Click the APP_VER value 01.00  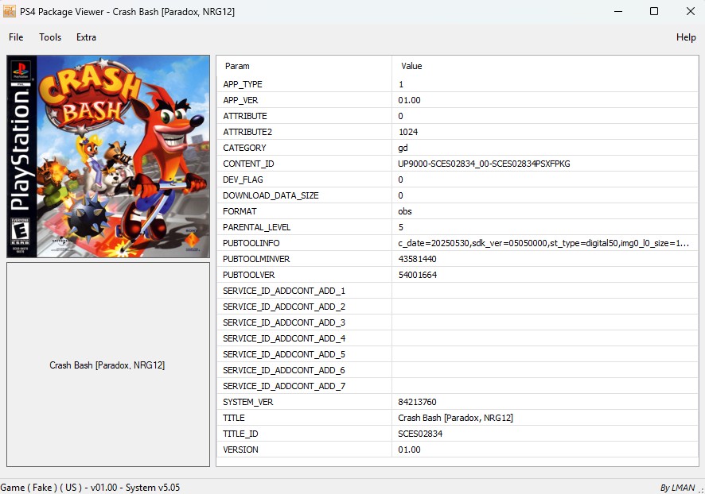409,100
